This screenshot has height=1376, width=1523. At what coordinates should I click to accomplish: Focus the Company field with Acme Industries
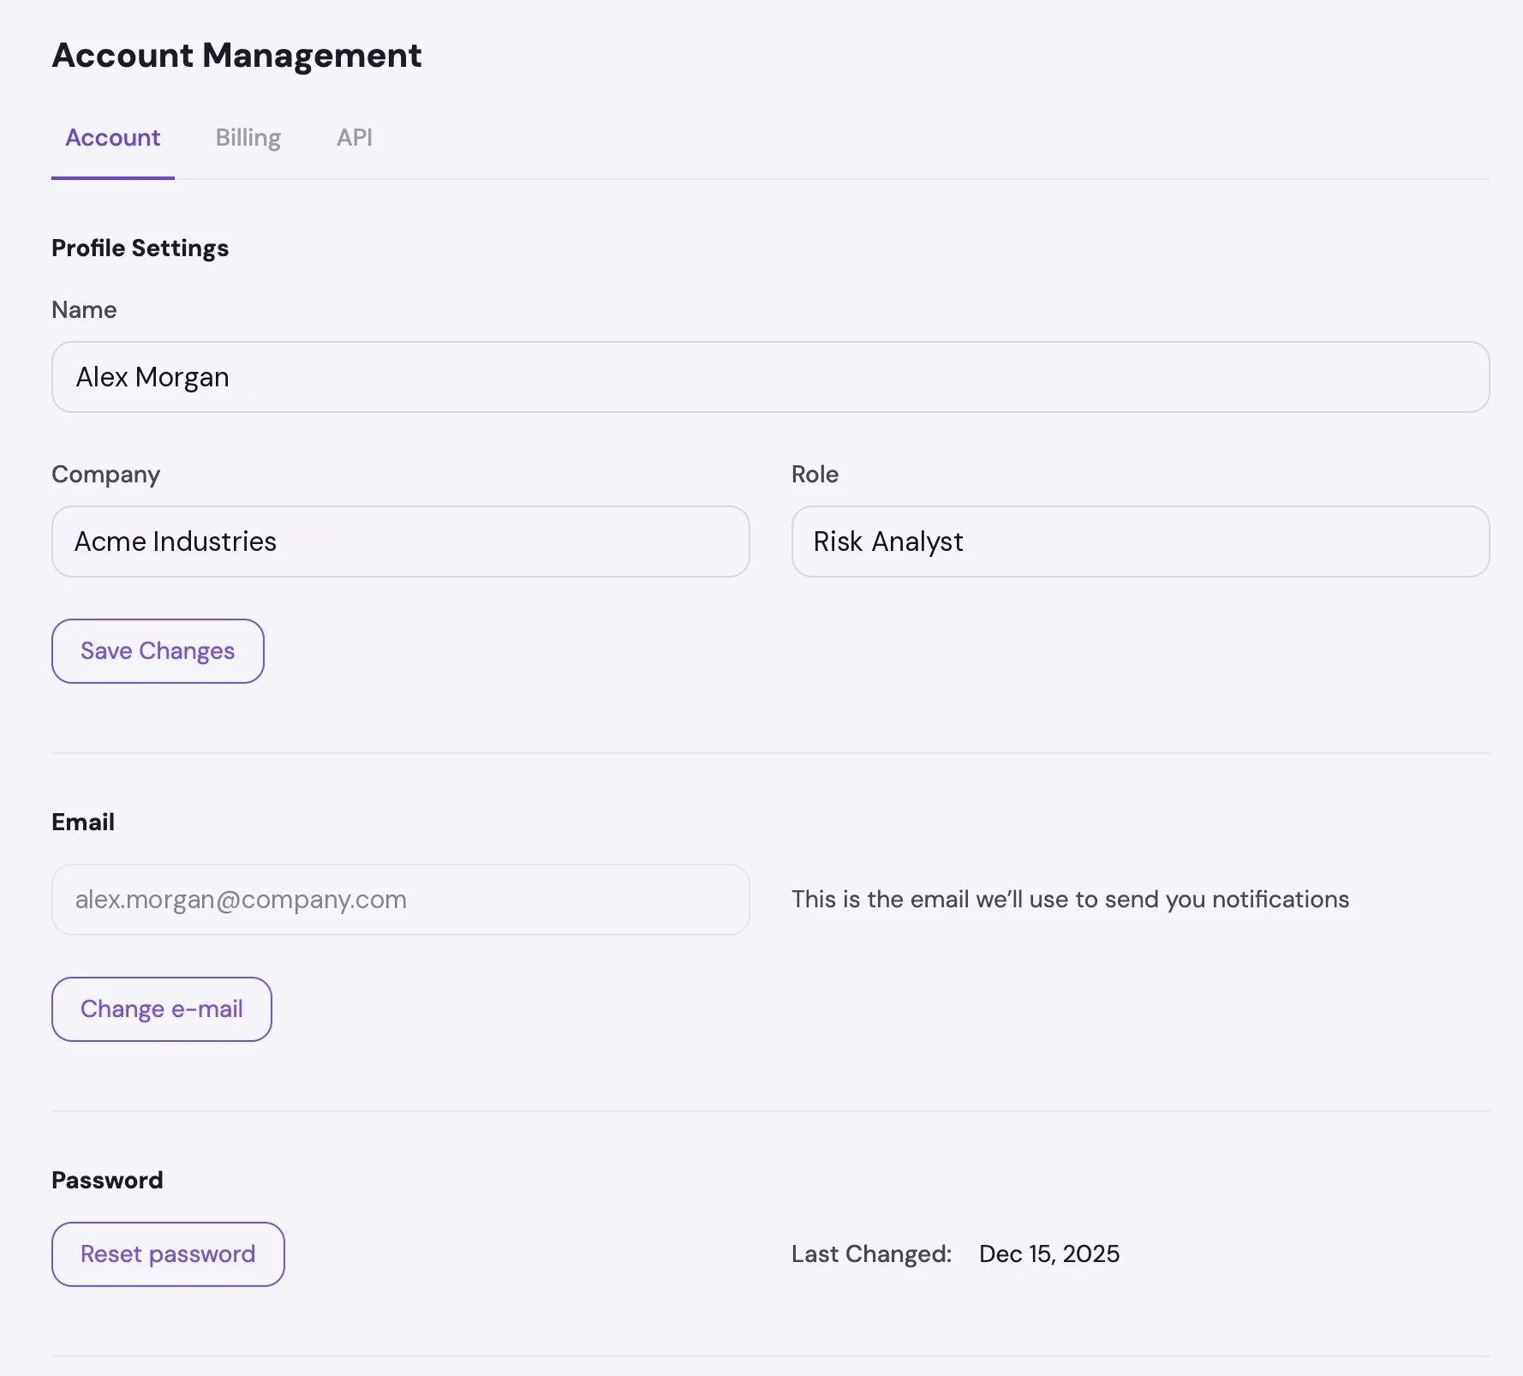click(400, 541)
